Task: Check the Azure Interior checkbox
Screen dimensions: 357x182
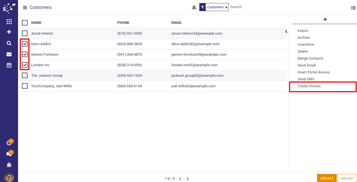Action: (25, 33)
